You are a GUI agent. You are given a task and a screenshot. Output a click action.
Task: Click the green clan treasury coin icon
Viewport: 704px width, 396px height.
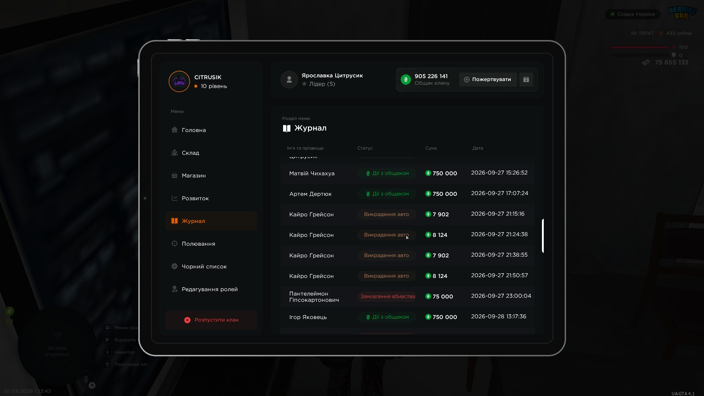click(x=406, y=80)
